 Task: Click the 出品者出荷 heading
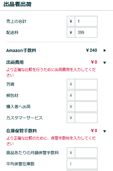click(x=17, y=4)
